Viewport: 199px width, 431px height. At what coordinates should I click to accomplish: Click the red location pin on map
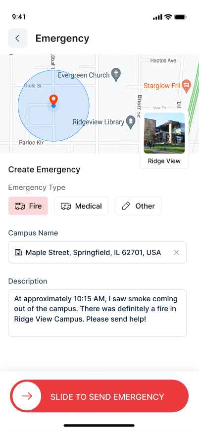coord(53,100)
